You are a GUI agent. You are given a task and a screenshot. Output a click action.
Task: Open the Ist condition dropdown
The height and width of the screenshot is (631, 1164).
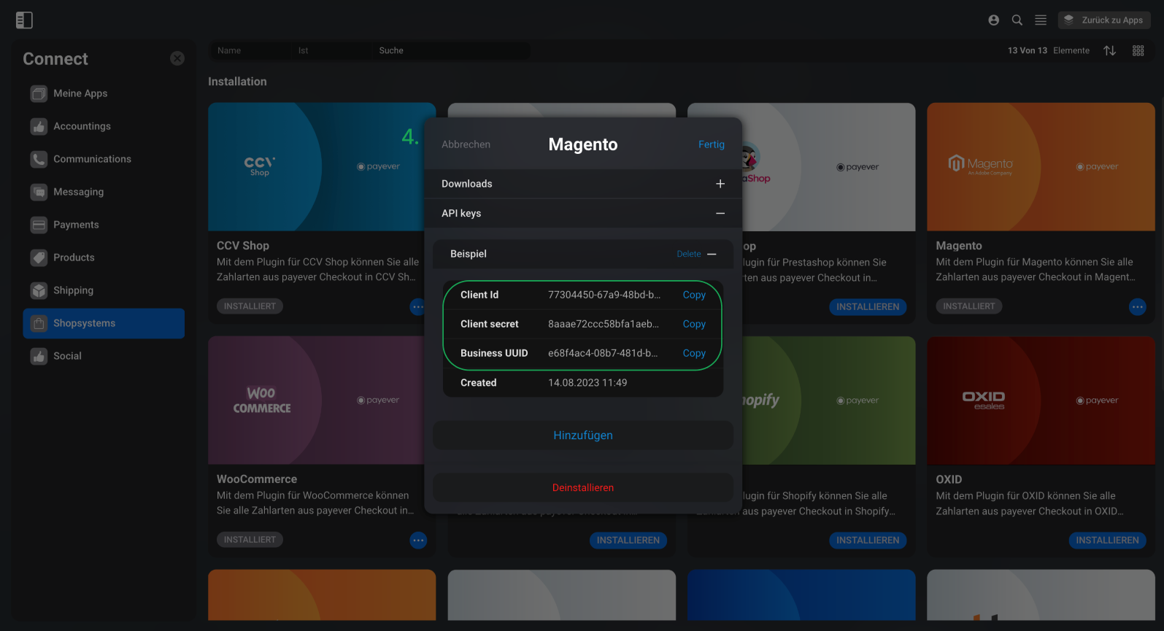coord(331,50)
